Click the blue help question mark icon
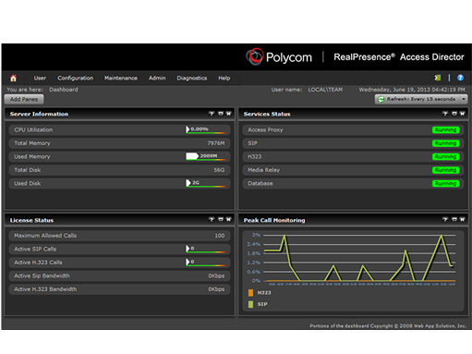The width and height of the screenshot is (472, 354). (460, 78)
